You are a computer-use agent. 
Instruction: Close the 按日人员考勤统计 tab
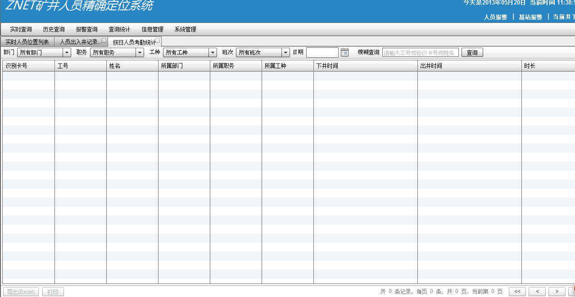(158, 40)
